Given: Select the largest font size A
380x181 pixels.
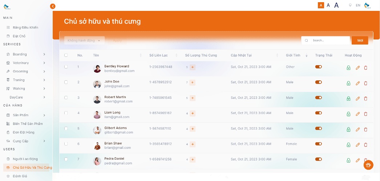Looking at the screenshot, I should tap(336, 5).
